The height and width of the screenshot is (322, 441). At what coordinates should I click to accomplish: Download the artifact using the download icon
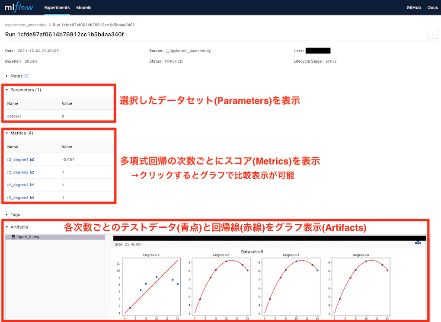pos(417,242)
